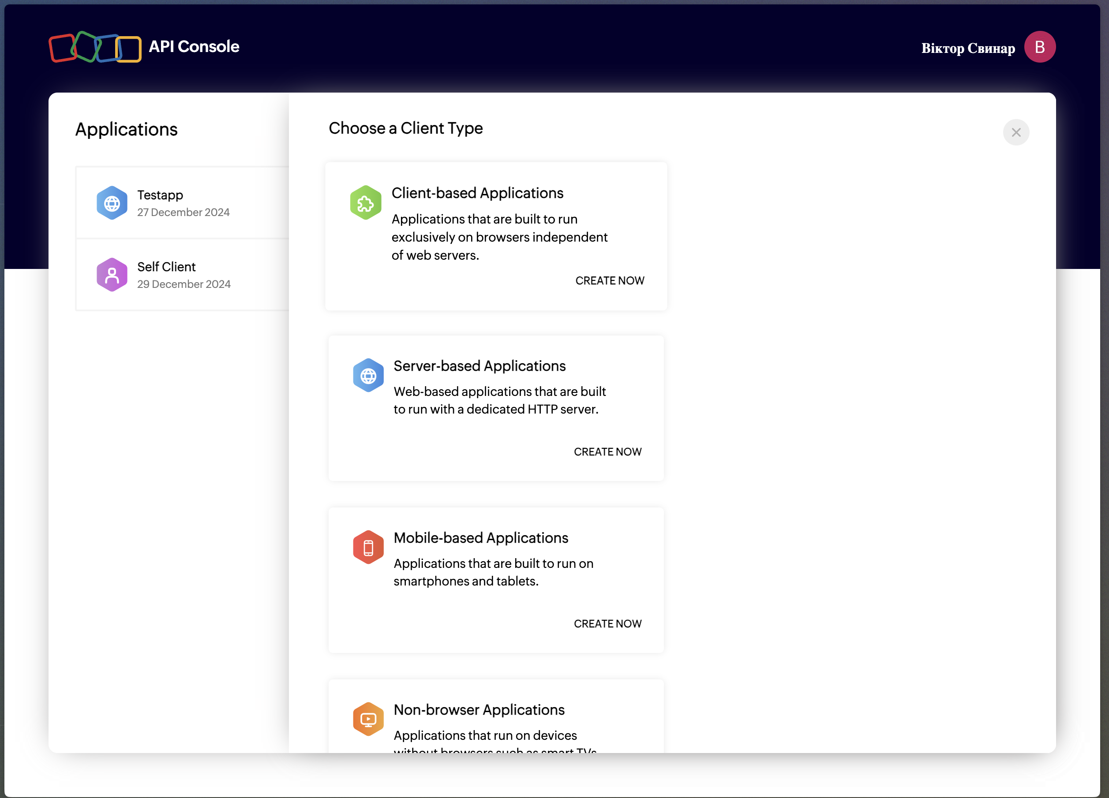Click the Zoho logo in header
The height and width of the screenshot is (798, 1109).
click(x=95, y=48)
